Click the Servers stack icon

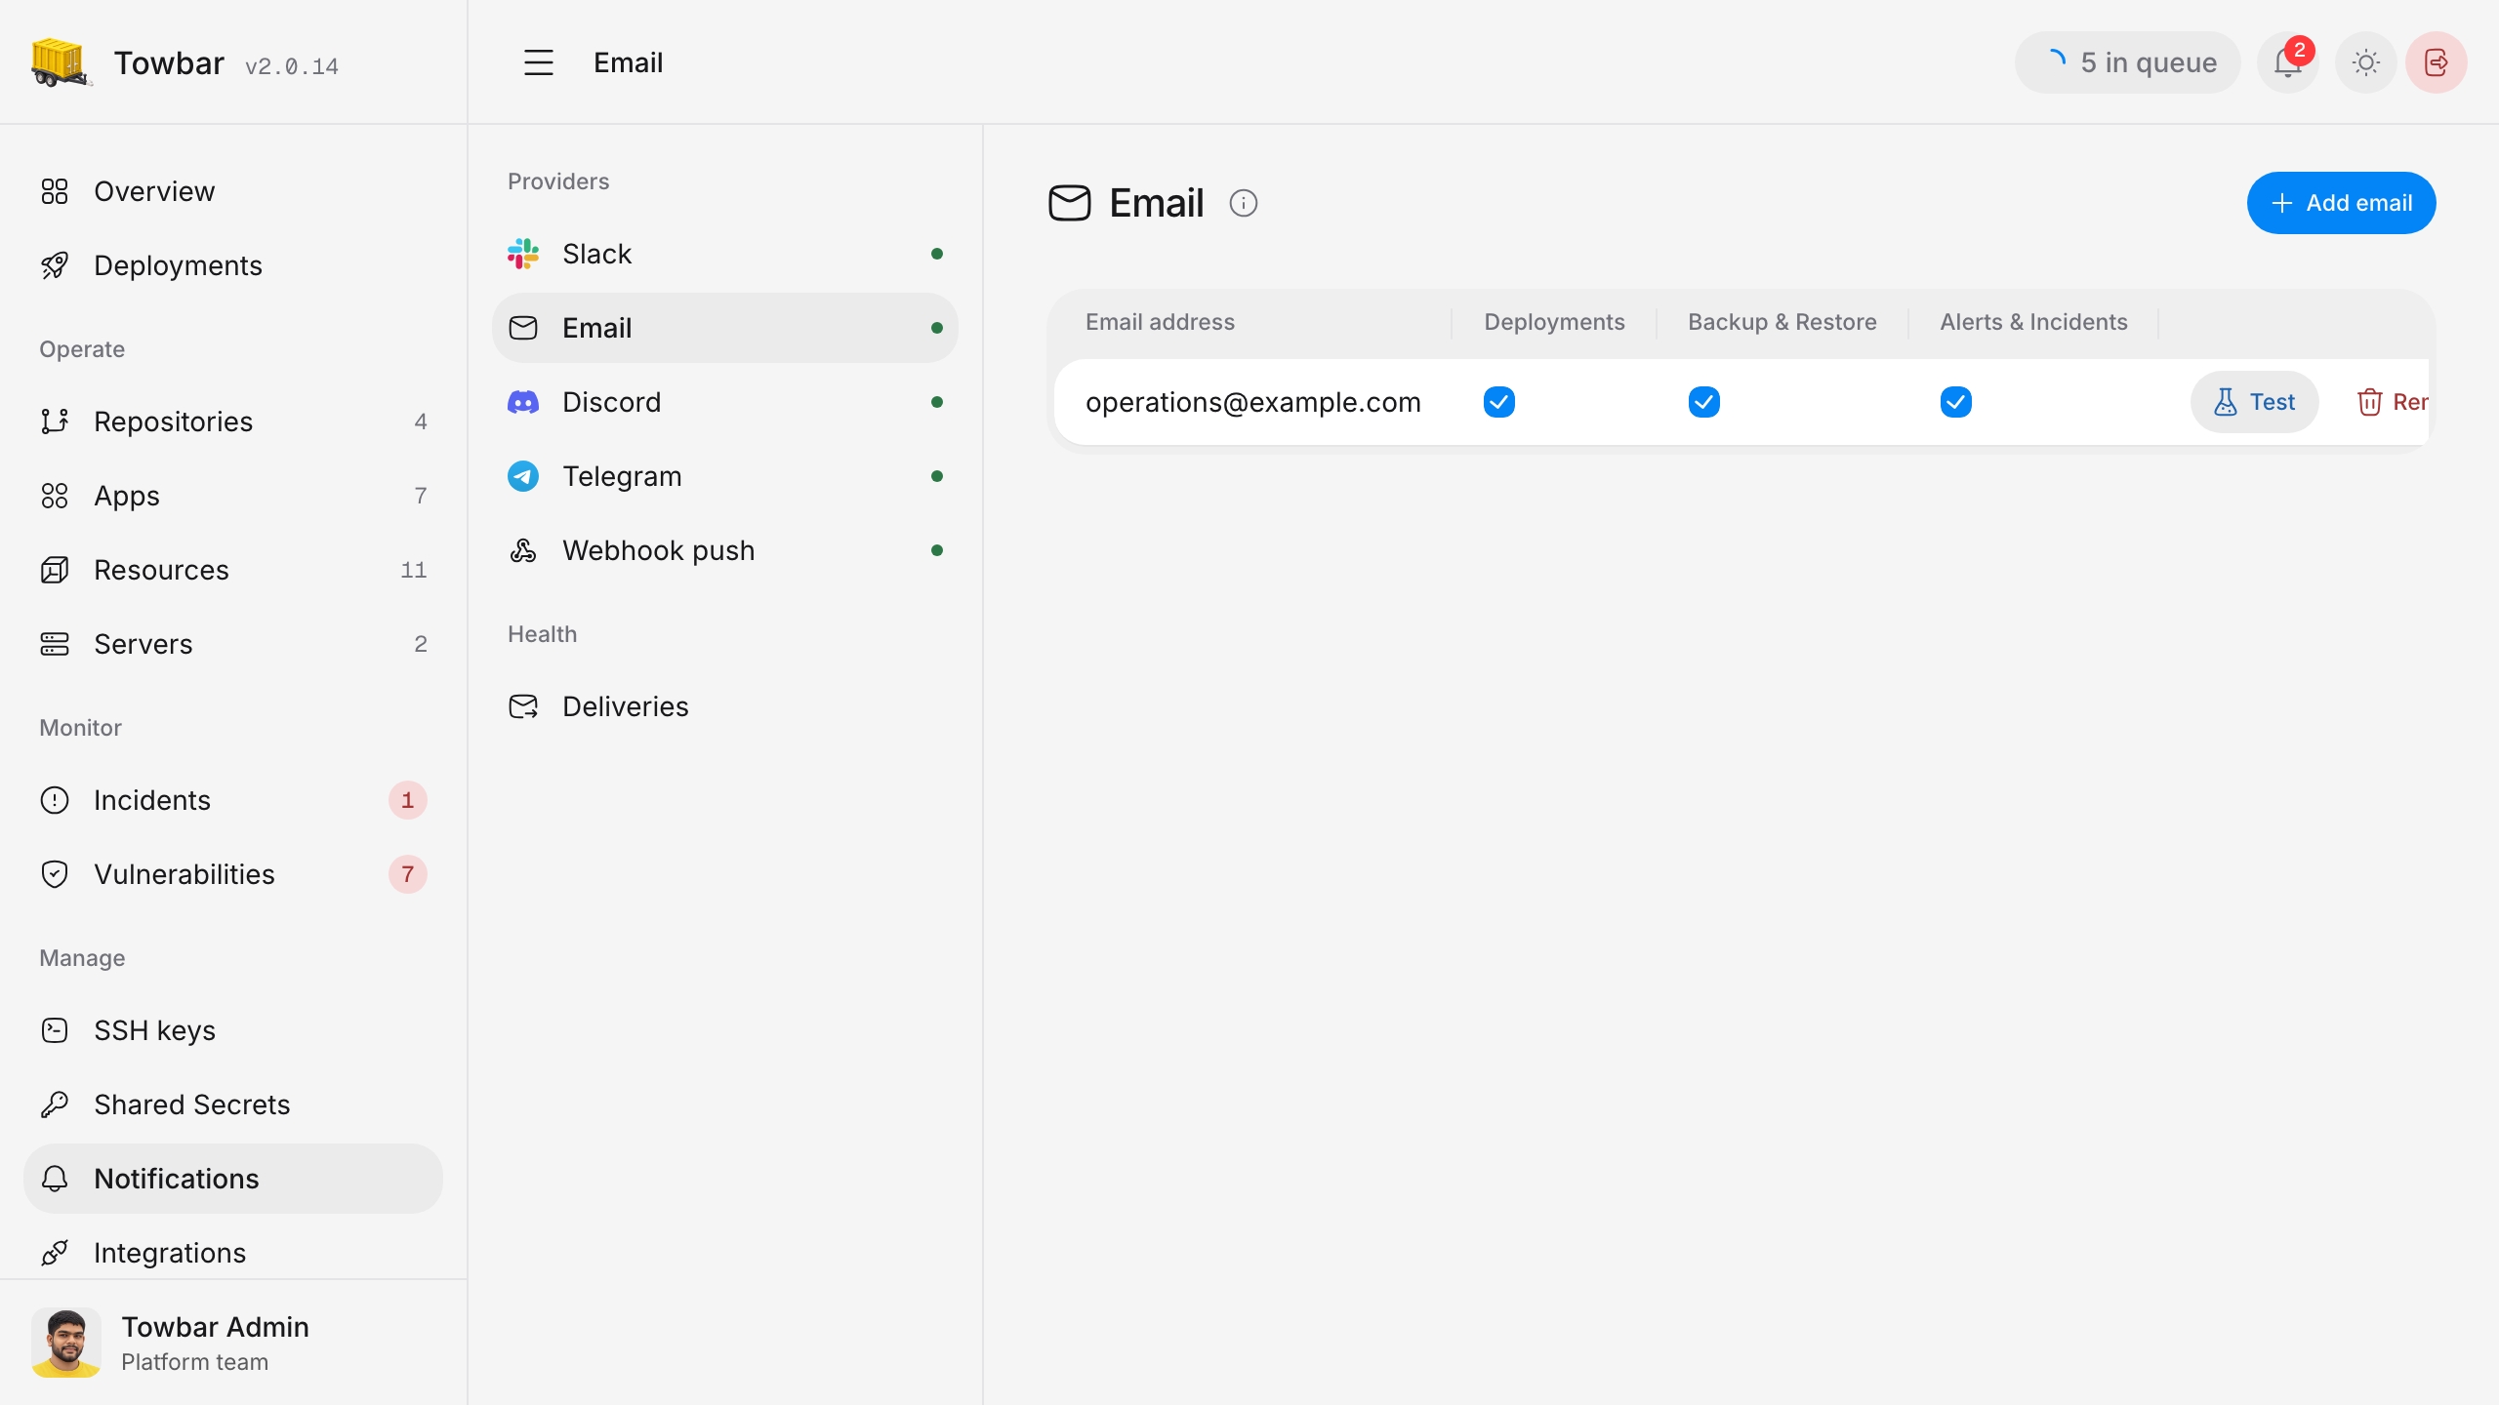coord(55,644)
